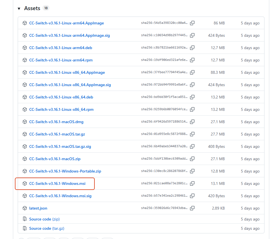
Task: Click the 408 Bytes file size
Action: click(x=216, y=146)
